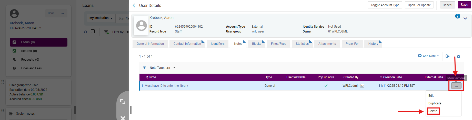Image resolution: width=472 pixels, height=120 pixels.
Task: Click the blue info icon
Action: (457, 16)
